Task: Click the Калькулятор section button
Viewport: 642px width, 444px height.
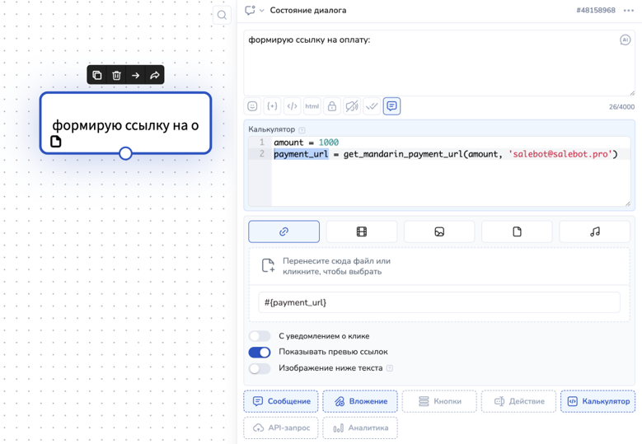Action: (597, 401)
